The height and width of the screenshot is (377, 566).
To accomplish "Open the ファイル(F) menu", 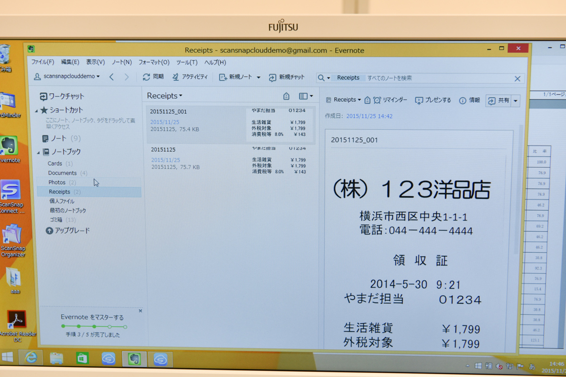I will pos(43,62).
